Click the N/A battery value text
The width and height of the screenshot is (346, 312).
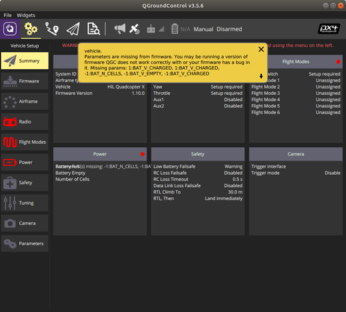(x=185, y=29)
